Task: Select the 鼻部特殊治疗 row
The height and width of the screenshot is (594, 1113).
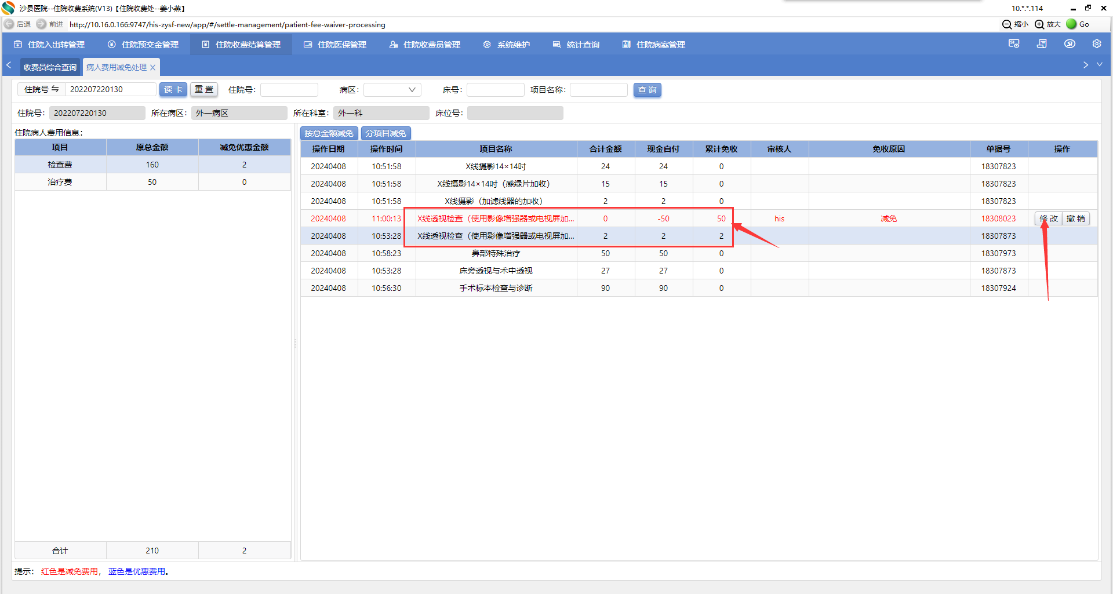Action: click(699, 253)
